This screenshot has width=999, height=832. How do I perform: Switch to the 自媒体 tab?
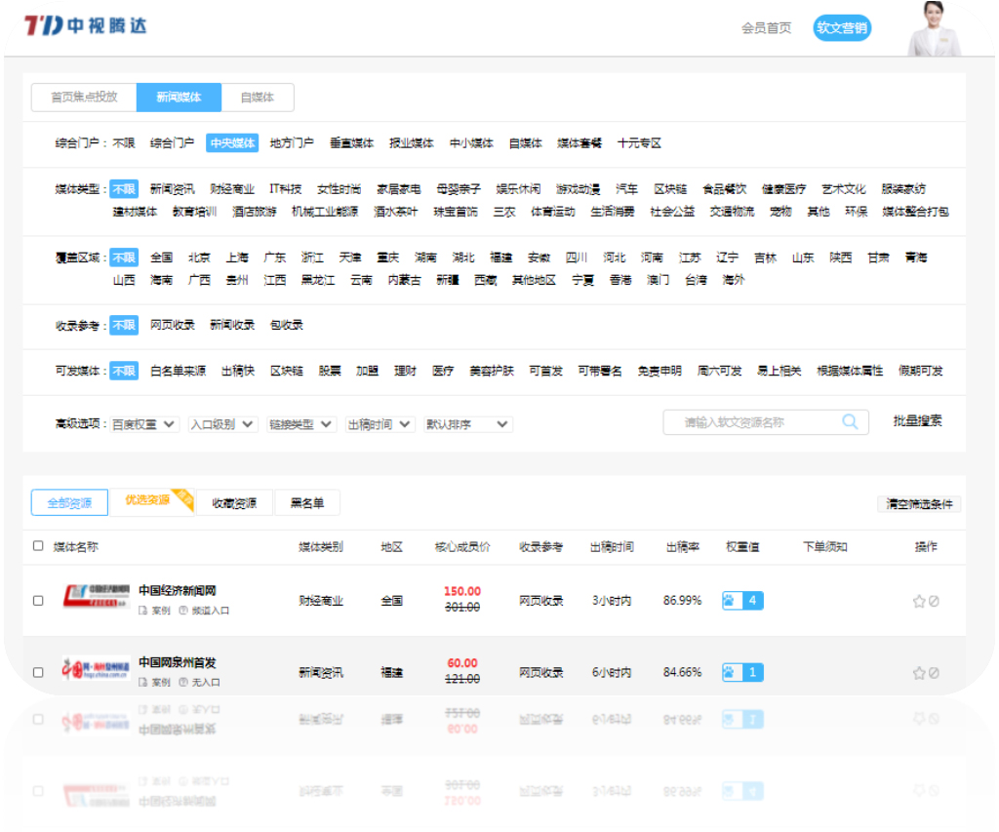[x=258, y=97]
